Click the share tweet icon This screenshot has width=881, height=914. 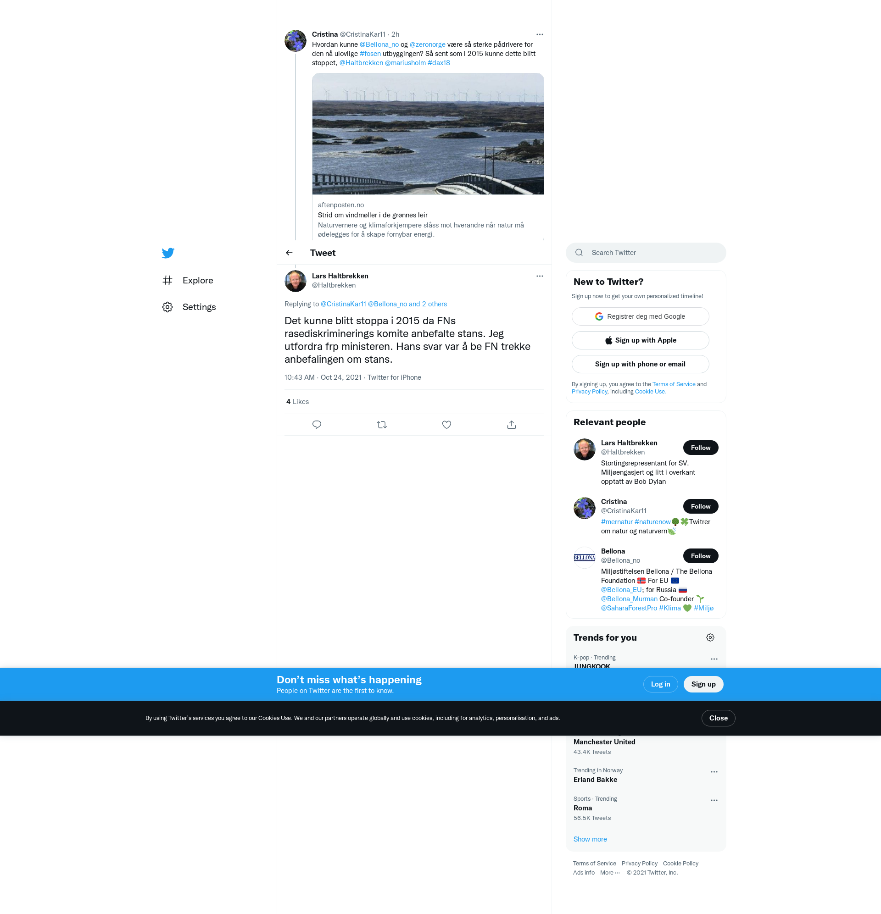(512, 425)
